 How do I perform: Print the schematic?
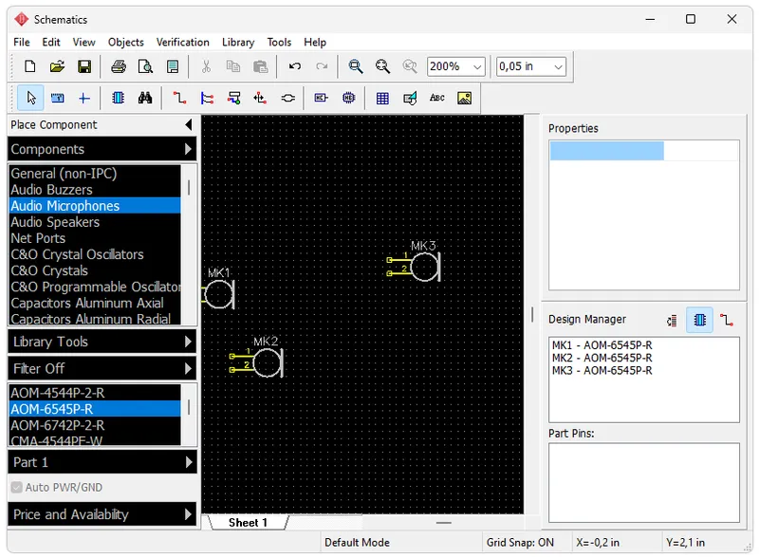click(x=118, y=66)
